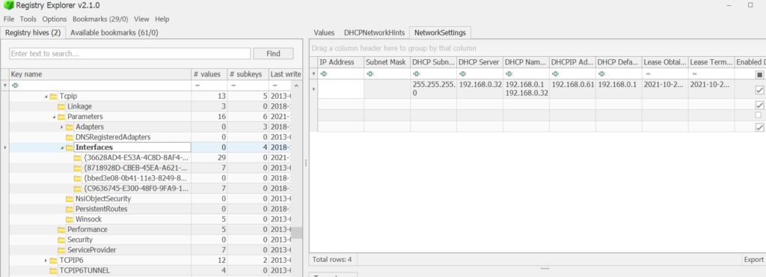Collapse the Parameters tree node
The width and height of the screenshot is (766, 277).
[x=54, y=117]
